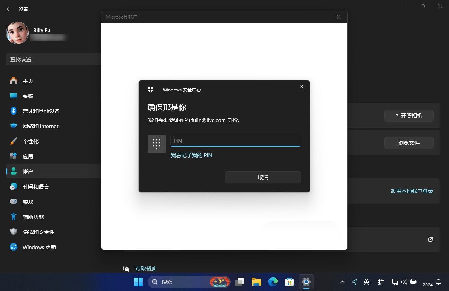Click the 打开照相机 button
449x291 pixels.
tap(409, 116)
